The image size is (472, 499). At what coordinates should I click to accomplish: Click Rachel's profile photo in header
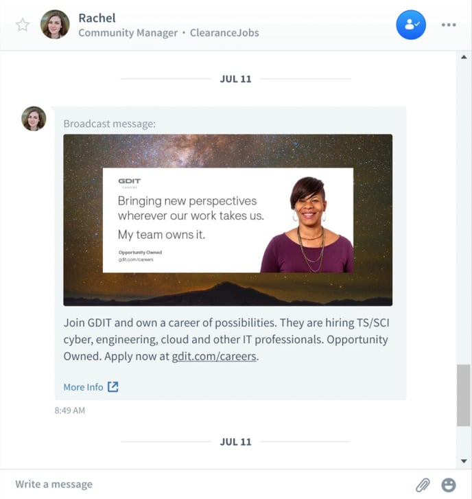[x=55, y=25]
